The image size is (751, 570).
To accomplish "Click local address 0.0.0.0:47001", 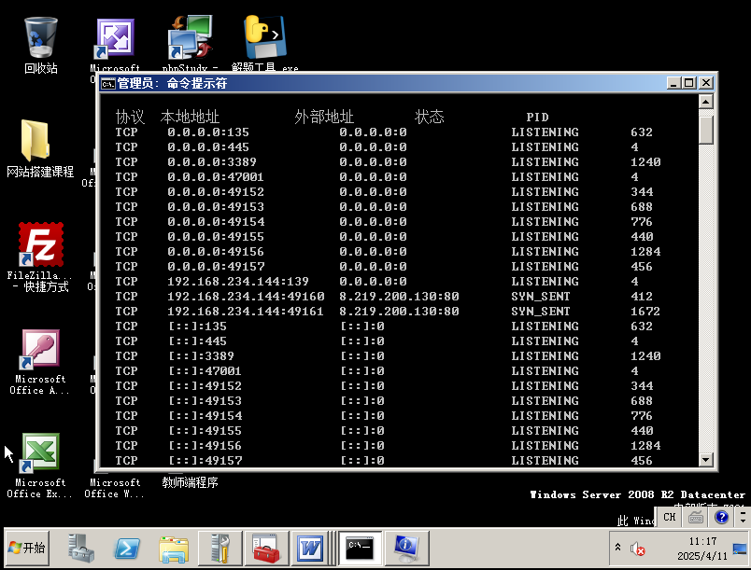I will tap(216, 177).
